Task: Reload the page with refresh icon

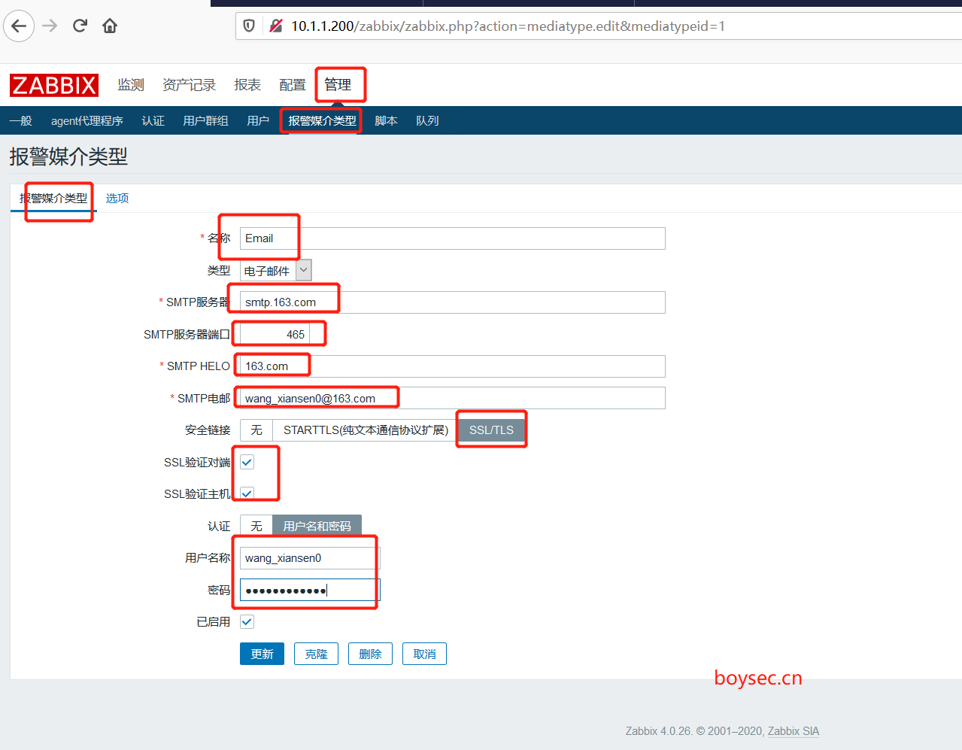Action: 80,26
